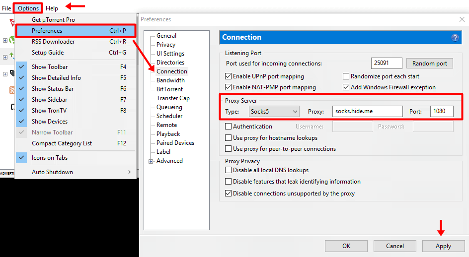Open the Help menu

coord(52,8)
